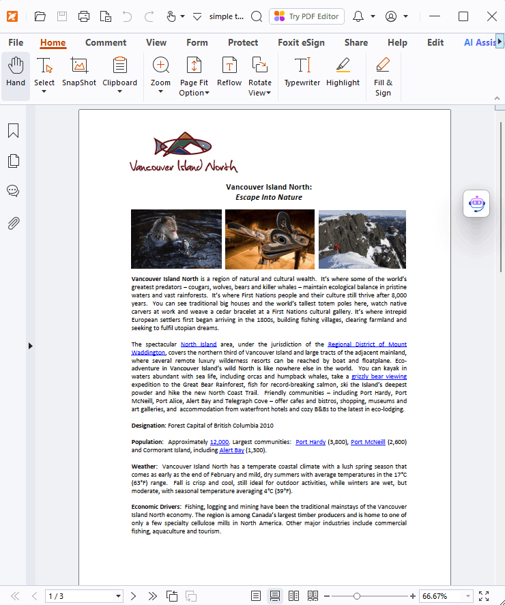This screenshot has height=605, width=505.
Task: Open Fill & Sign tool
Action: coord(383,76)
